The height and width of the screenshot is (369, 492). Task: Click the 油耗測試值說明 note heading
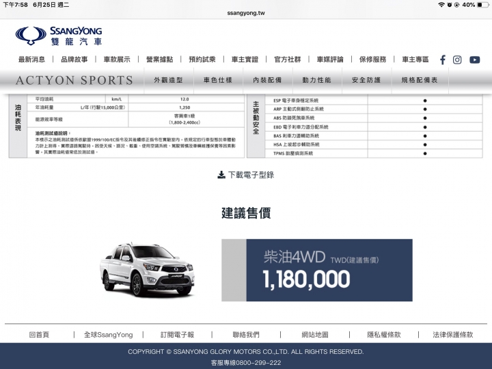pyautogui.click(x=52, y=133)
